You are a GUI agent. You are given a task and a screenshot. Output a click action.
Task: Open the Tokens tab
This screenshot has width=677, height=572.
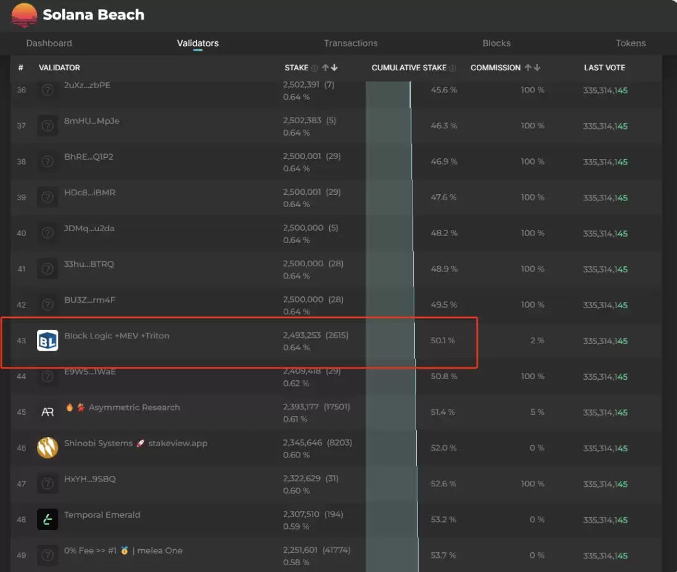point(630,43)
